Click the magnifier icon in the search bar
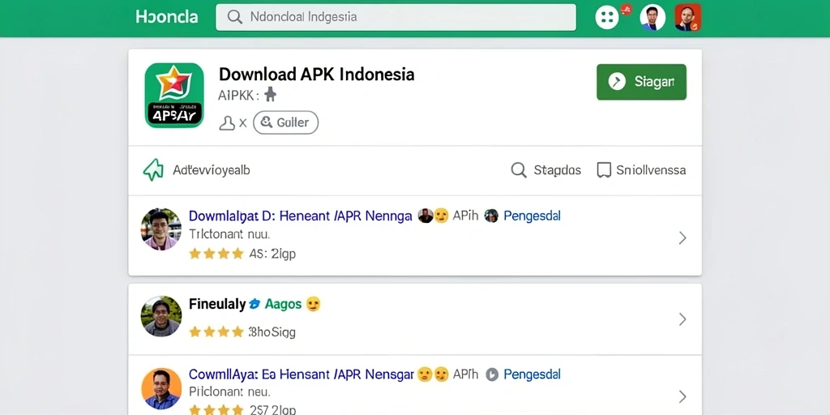The width and height of the screenshot is (830, 415). pyautogui.click(x=234, y=17)
